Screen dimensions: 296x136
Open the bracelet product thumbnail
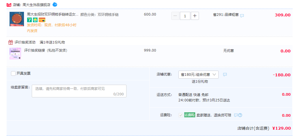pyautogui.click(x=17, y=19)
